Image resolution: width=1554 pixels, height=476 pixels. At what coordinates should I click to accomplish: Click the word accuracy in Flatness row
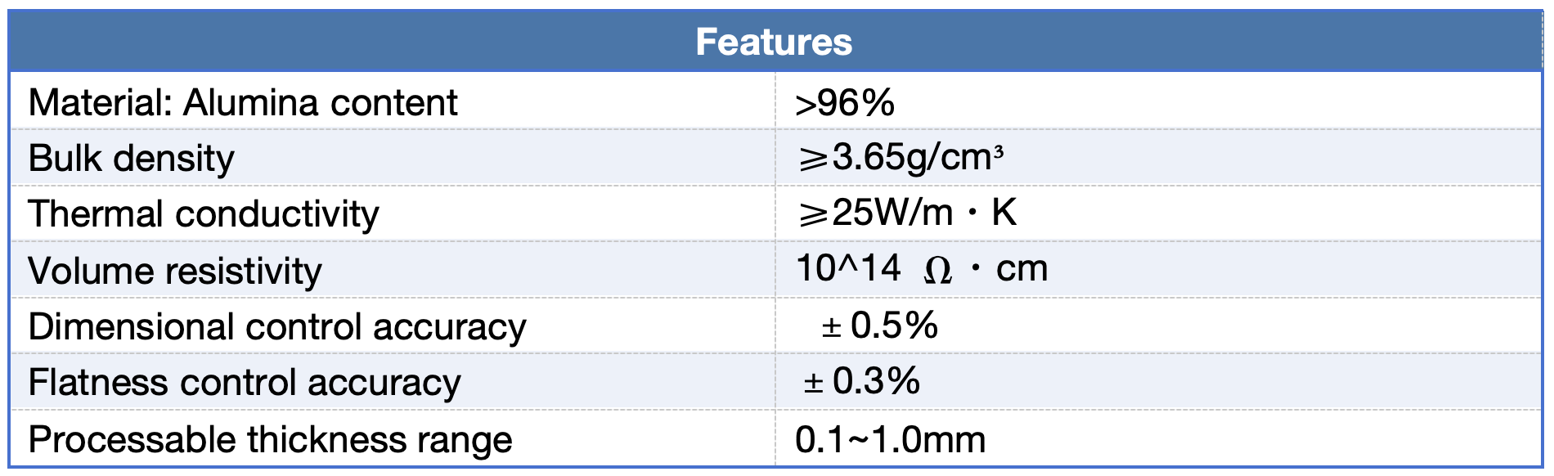384,384
